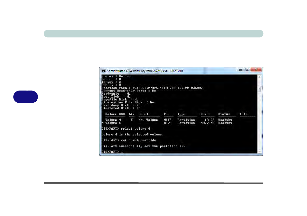The height and width of the screenshot is (216, 307).
Task: Click the 'set id=84 override' command line
Action: coord(129,140)
